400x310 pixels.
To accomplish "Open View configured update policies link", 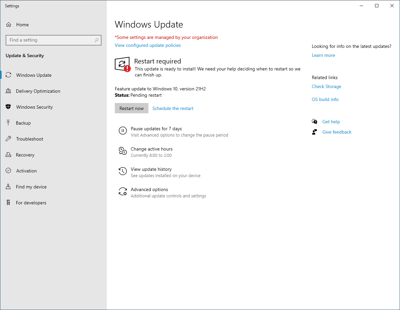I will pyautogui.click(x=148, y=45).
